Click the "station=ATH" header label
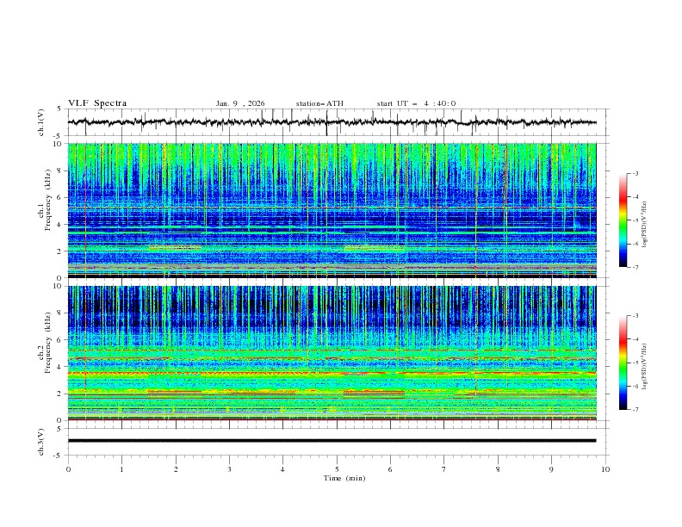This screenshot has height=527, width=682. [319, 103]
